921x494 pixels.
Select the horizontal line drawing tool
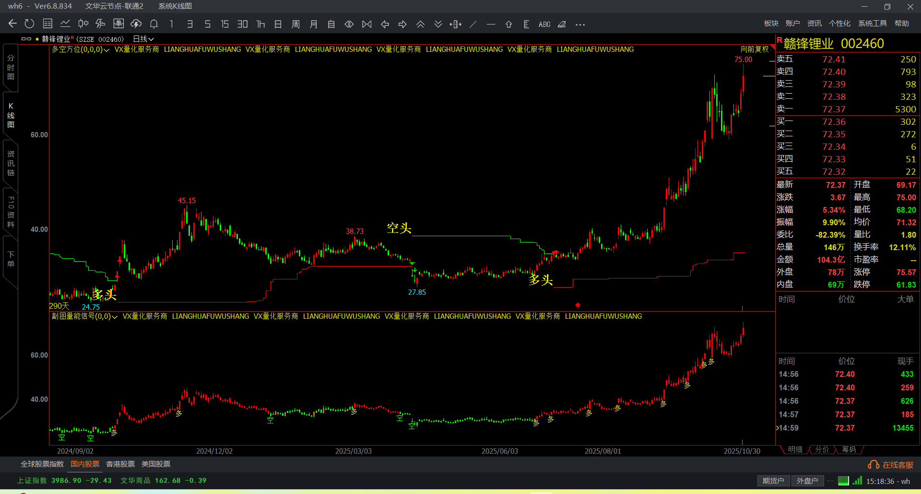[491, 24]
